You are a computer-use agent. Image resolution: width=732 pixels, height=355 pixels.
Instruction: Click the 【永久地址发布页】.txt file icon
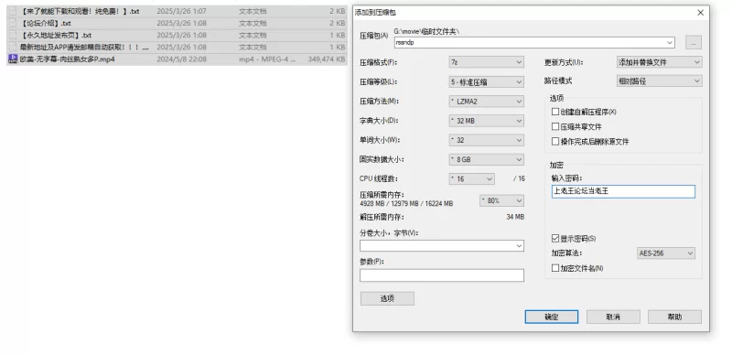(x=13, y=36)
